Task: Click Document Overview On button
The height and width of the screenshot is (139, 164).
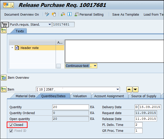Action: pyautogui.click(x=22, y=15)
